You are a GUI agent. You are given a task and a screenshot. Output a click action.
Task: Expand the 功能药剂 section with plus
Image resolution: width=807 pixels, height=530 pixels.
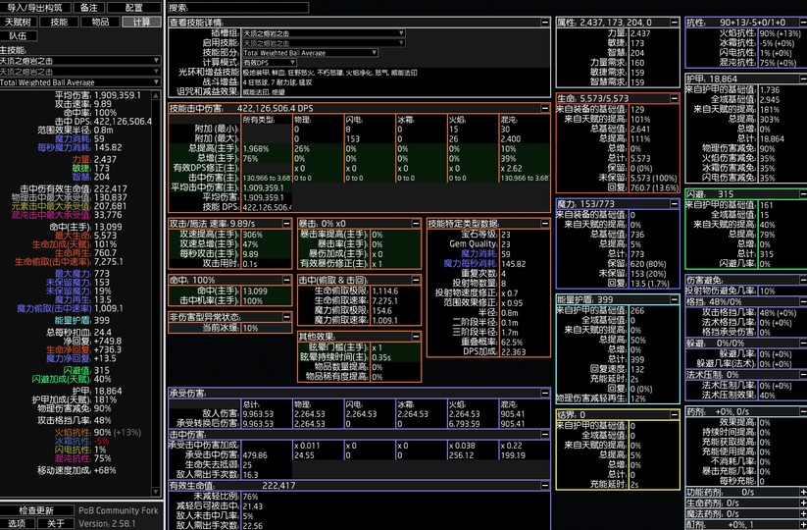pyautogui.click(x=800, y=492)
